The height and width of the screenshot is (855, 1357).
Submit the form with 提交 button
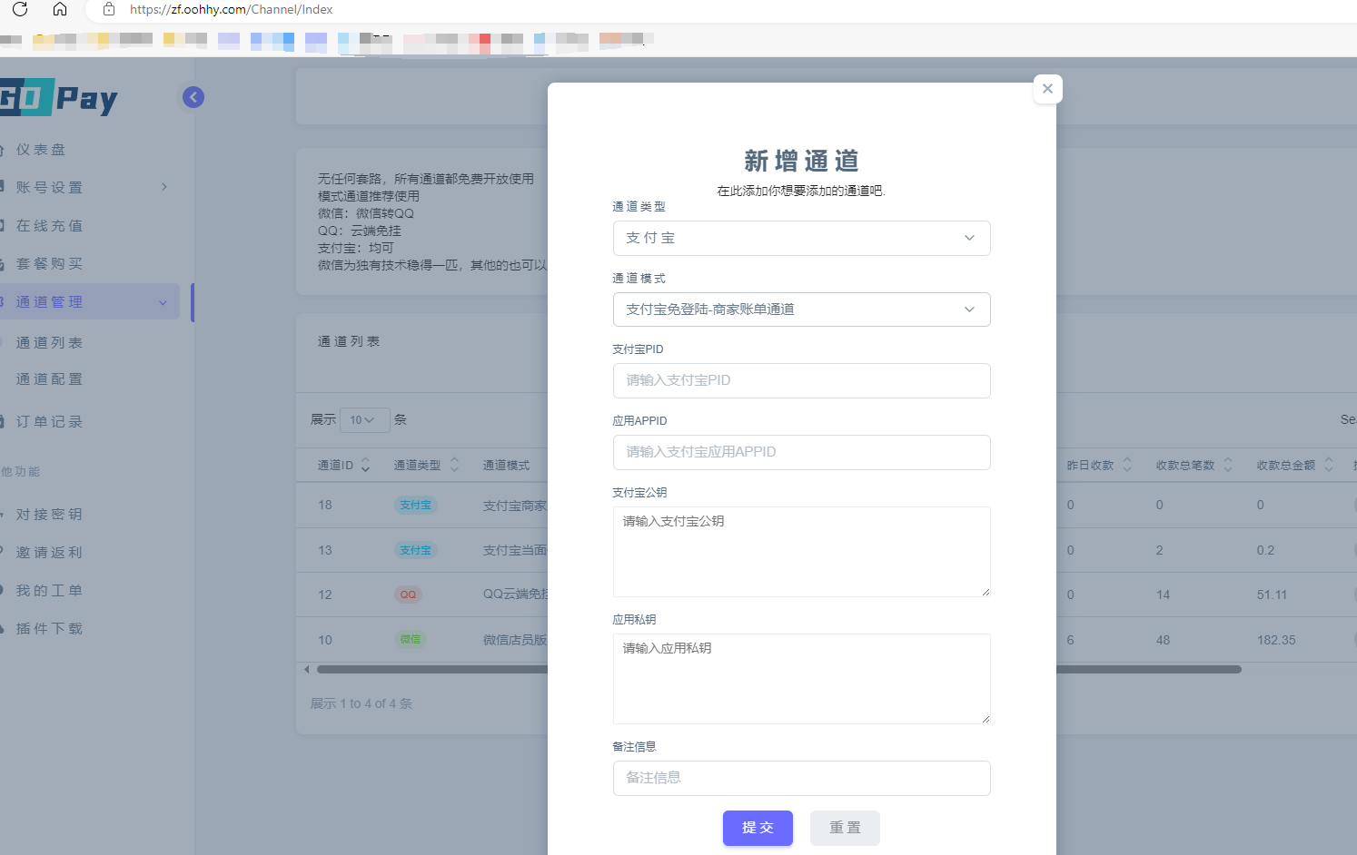[x=758, y=828]
